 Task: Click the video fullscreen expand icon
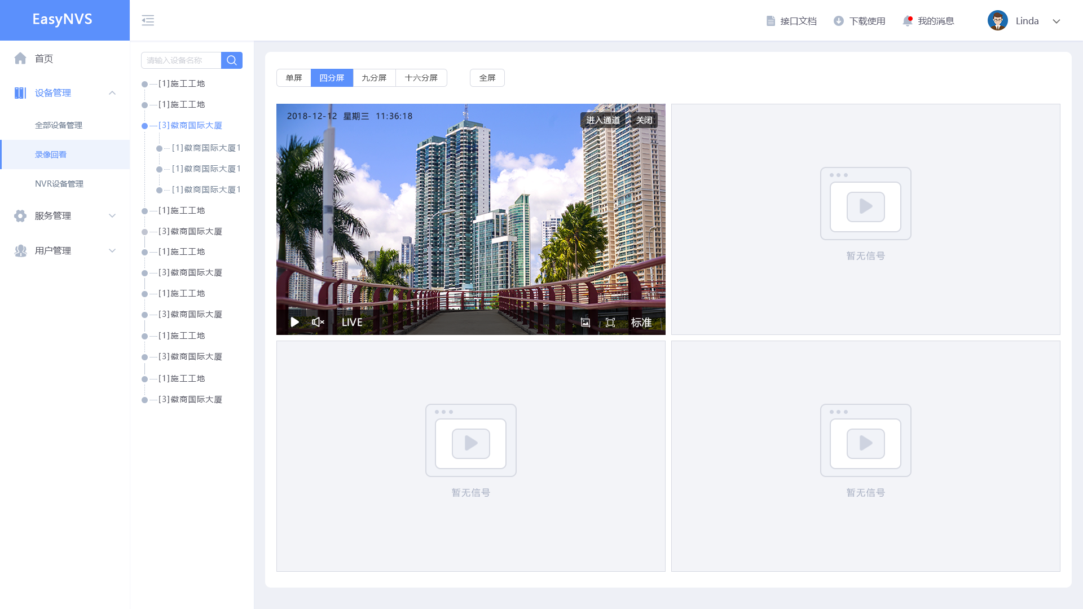click(610, 323)
